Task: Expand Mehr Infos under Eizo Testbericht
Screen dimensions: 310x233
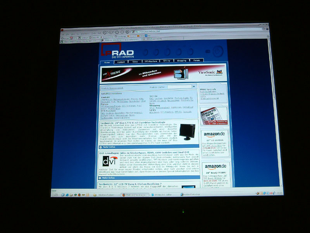Action: click(109, 147)
